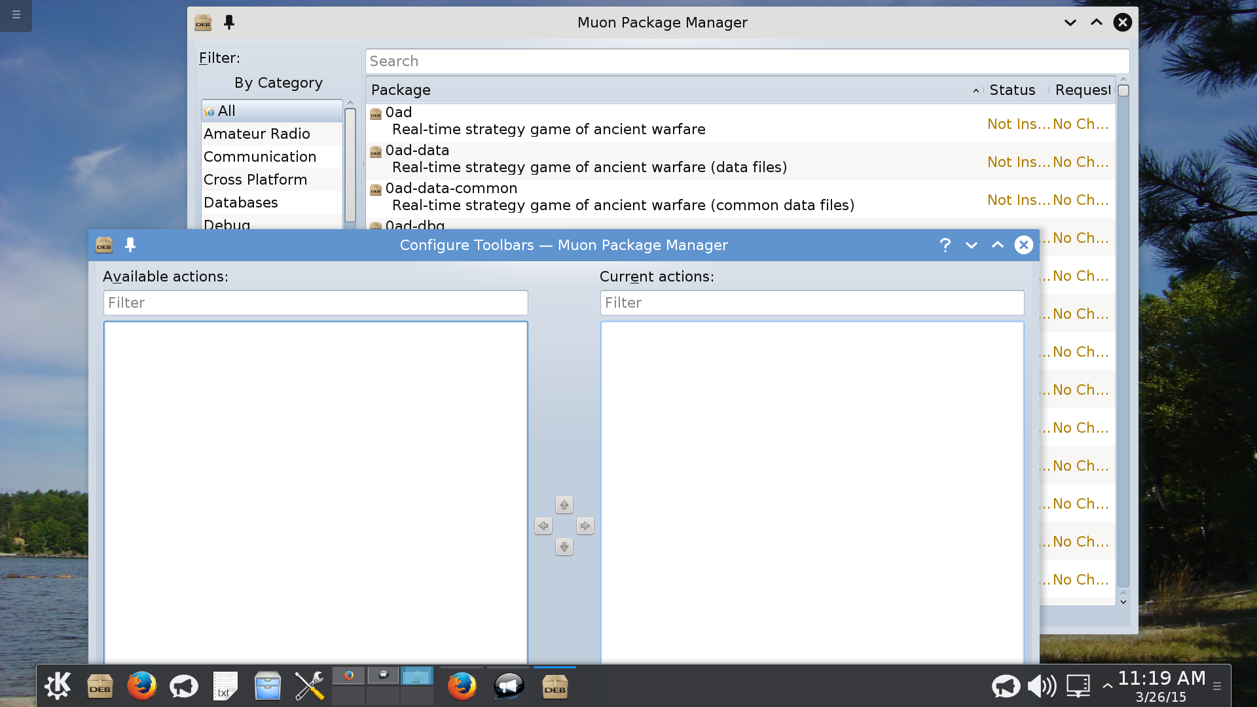Screen dimensions: 1257x707
Task: Open the KDE application launcher
Action: pyautogui.click(x=58, y=685)
